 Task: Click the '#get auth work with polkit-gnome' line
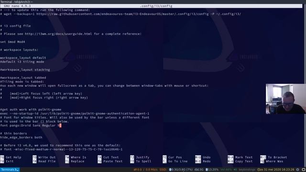pos(31,109)
